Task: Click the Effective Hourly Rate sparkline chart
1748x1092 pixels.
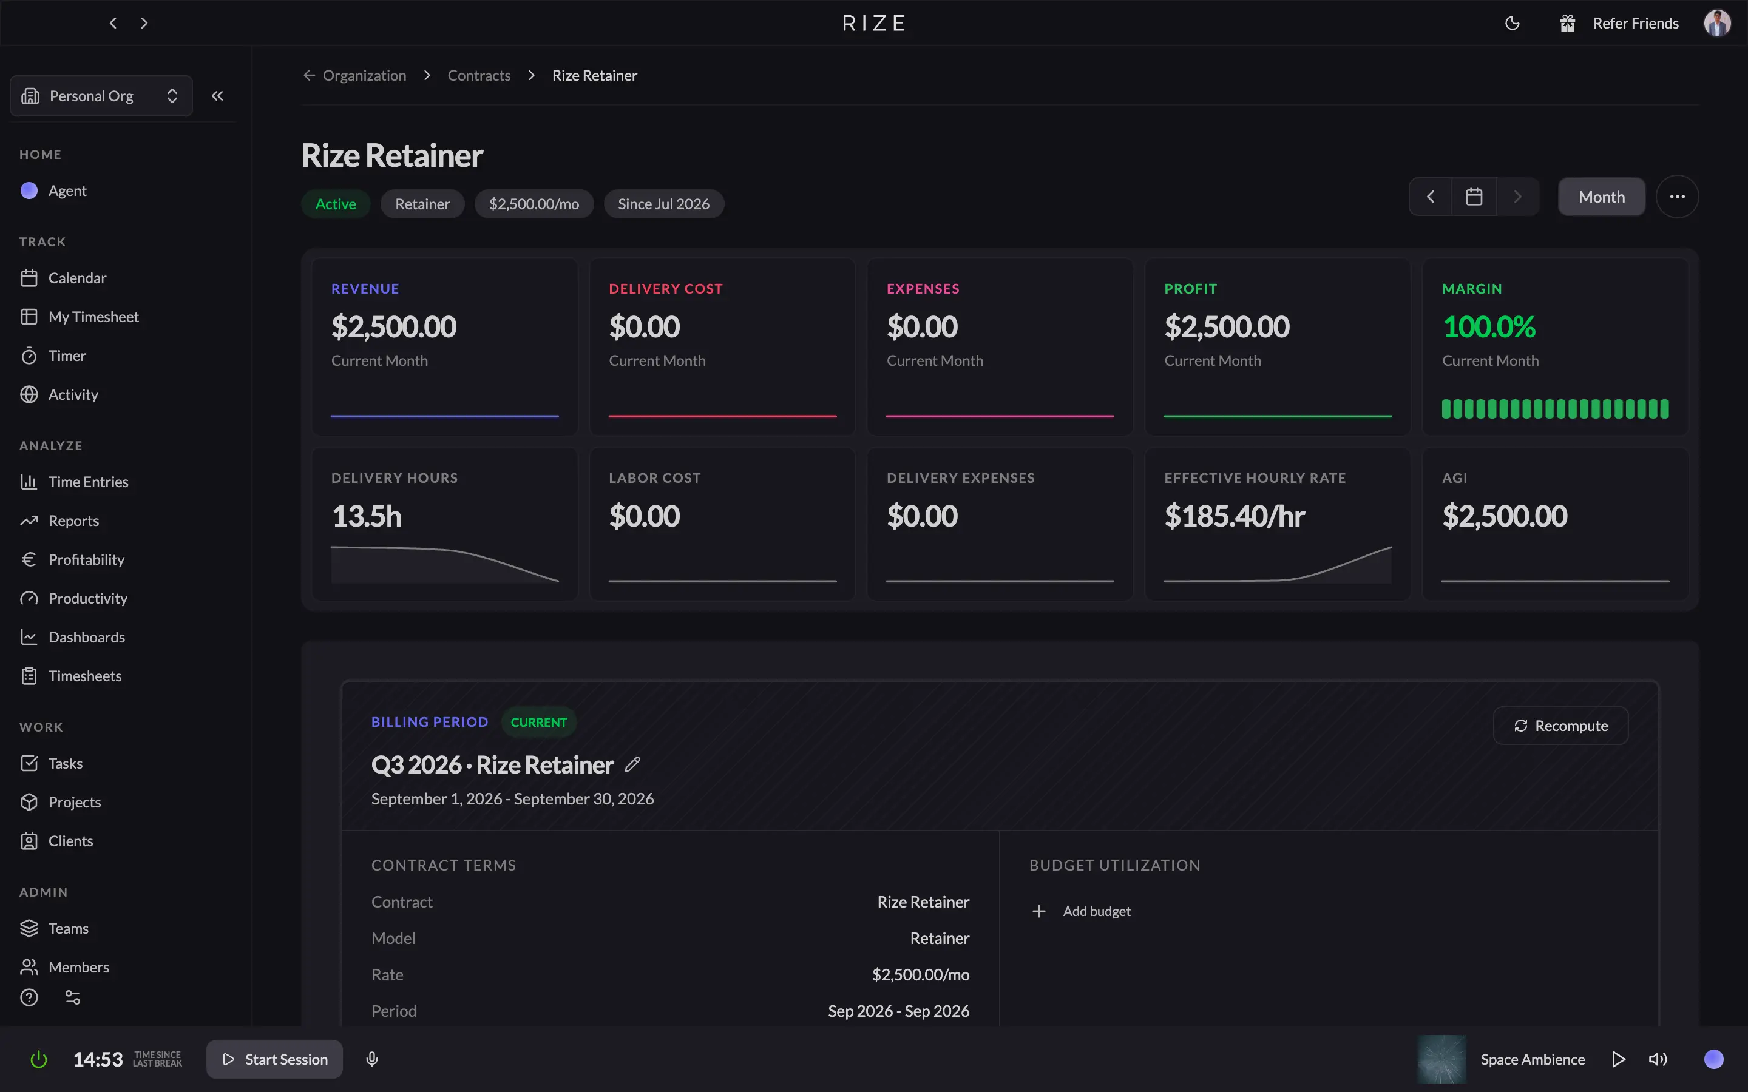Action: [x=1278, y=565]
